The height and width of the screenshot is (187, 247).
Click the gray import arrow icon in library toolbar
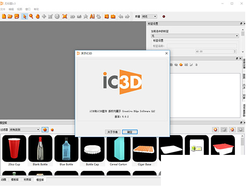(x=224, y=129)
